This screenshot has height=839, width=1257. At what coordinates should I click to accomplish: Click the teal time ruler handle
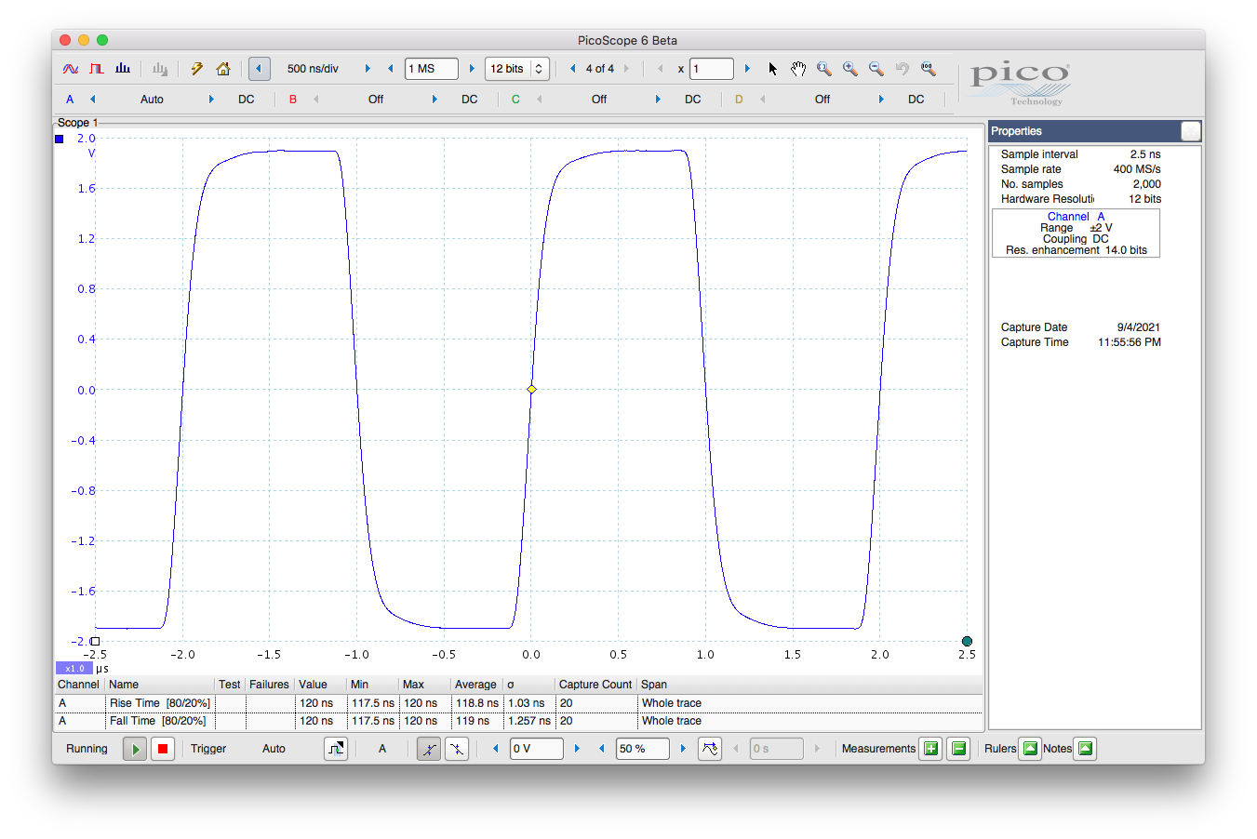click(x=967, y=641)
